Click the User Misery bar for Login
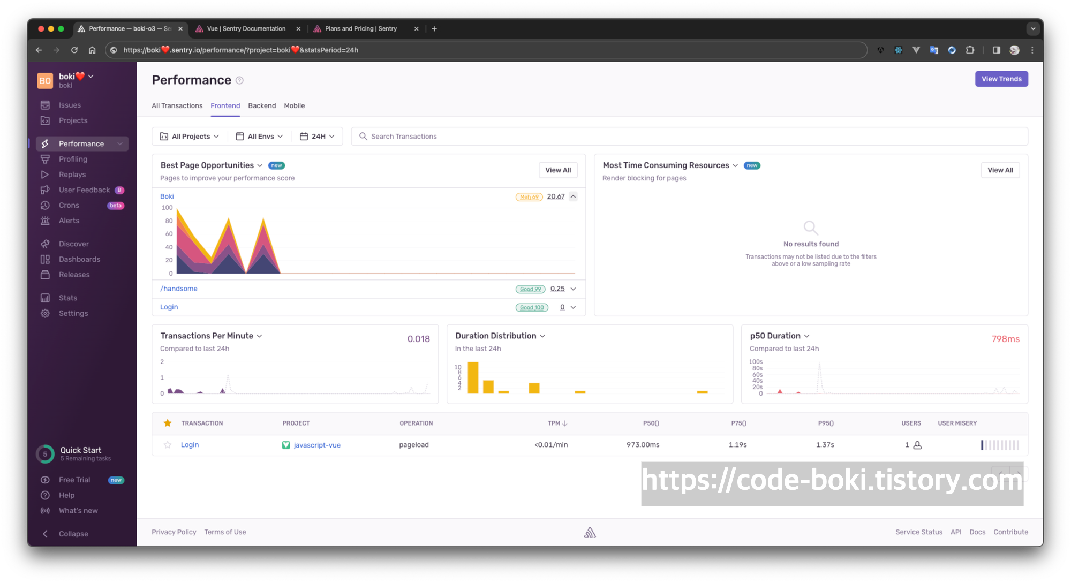 (x=1000, y=445)
